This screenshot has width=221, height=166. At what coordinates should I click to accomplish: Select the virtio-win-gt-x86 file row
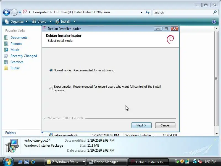point(113,135)
